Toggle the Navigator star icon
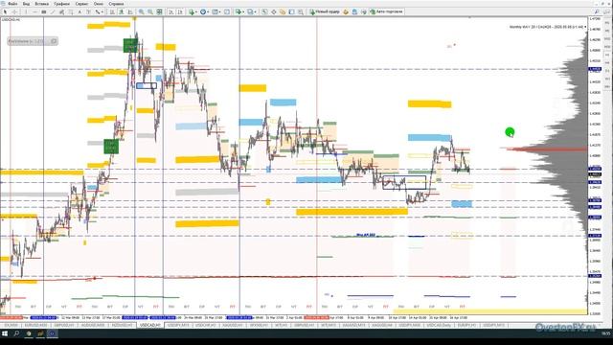This screenshot has width=613, height=345. point(283,11)
